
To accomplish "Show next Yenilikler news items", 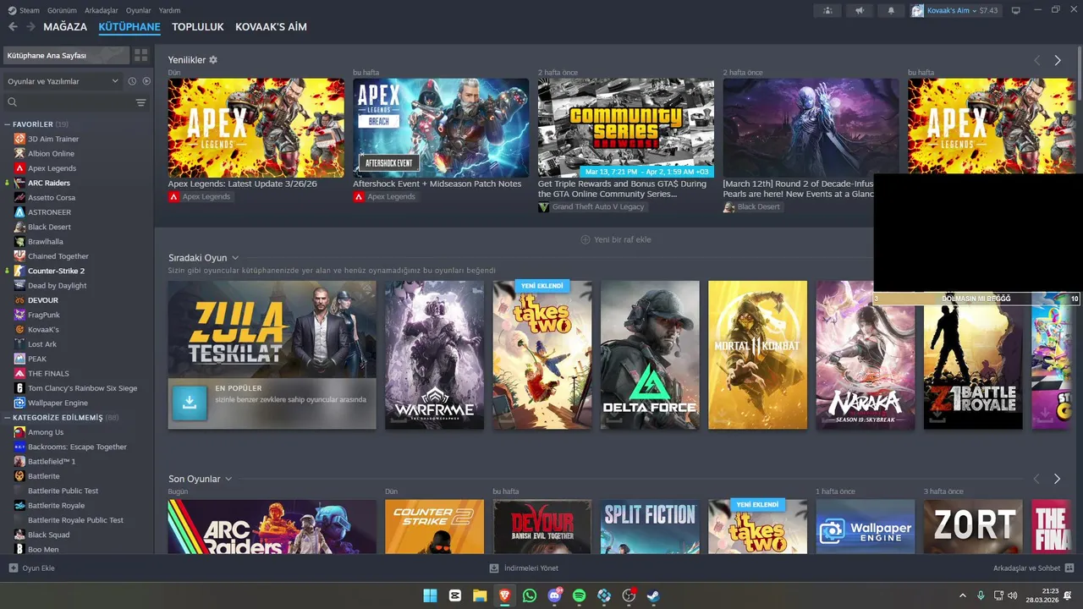I will point(1058,60).
